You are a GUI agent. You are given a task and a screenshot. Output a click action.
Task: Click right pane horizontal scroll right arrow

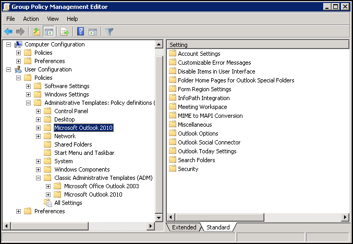tap(345, 217)
